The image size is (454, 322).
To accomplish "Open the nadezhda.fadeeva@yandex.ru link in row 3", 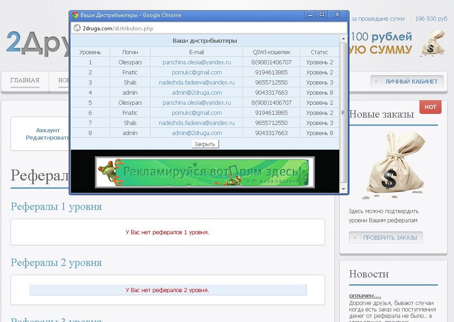I will pyautogui.click(x=197, y=82).
